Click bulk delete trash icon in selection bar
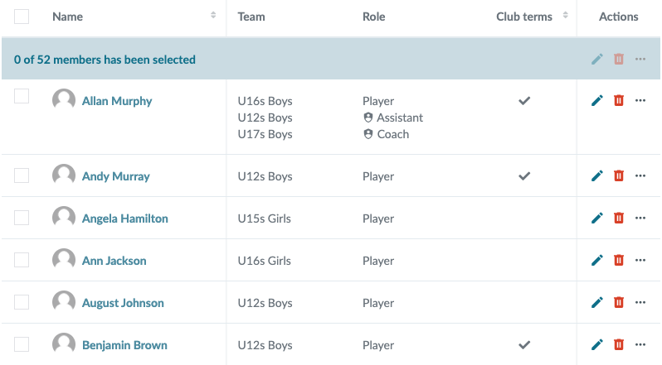662x365 pixels. pos(619,59)
